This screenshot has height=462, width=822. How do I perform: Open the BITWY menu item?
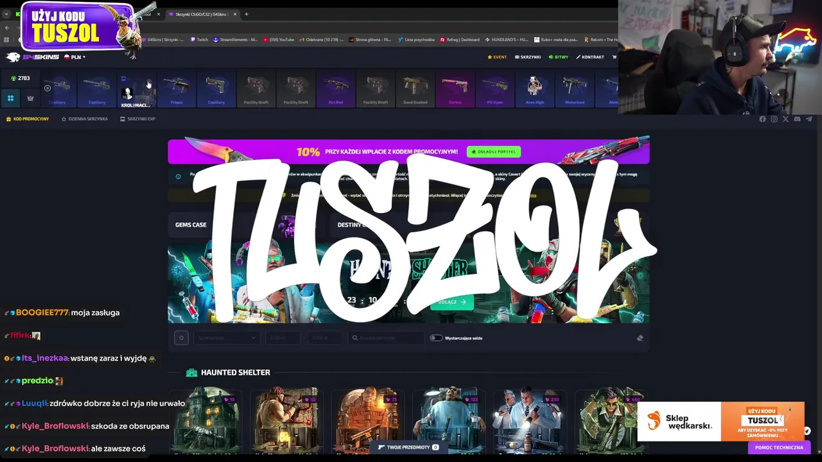click(x=559, y=57)
